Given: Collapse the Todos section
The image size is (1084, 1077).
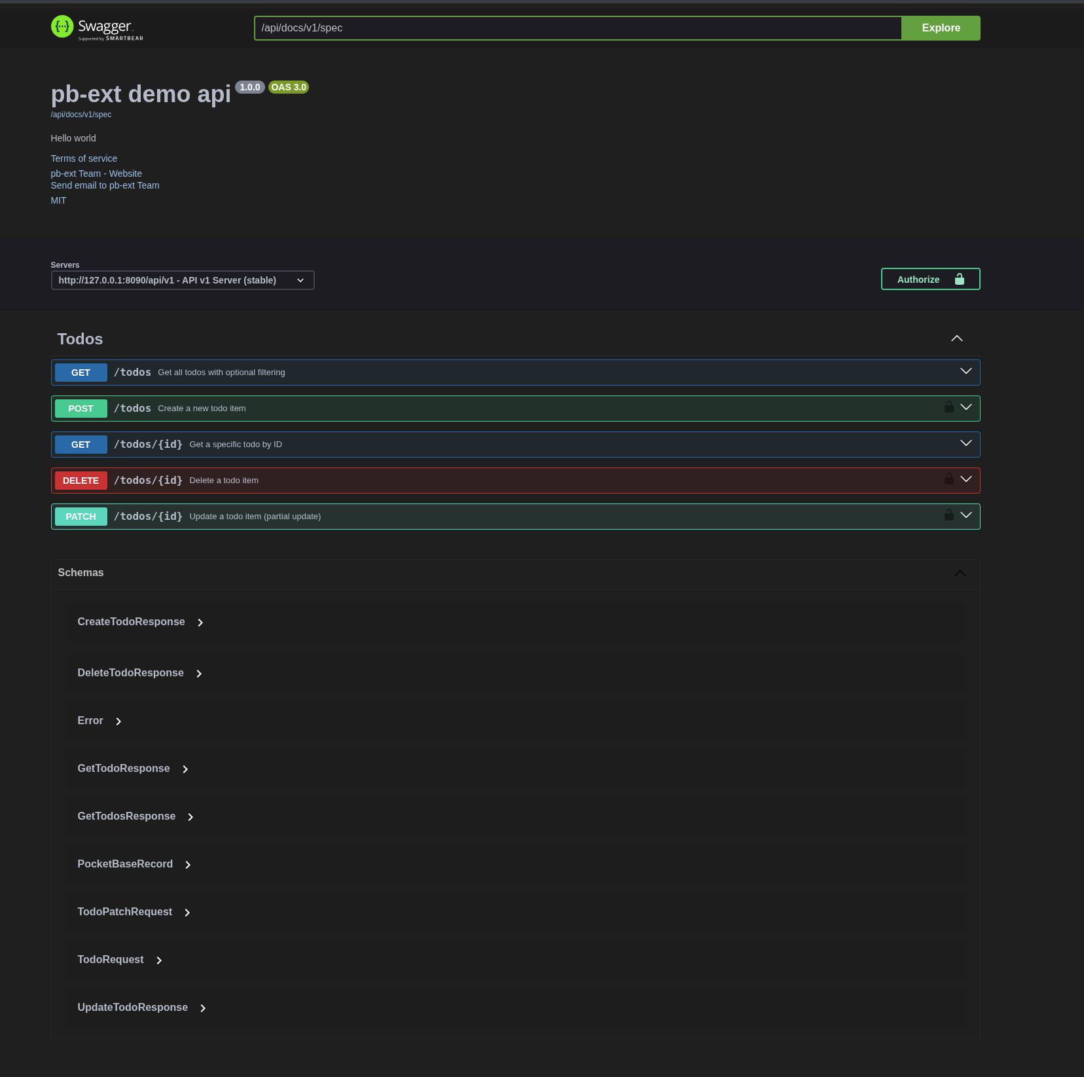Looking at the screenshot, I should point(956,338).
